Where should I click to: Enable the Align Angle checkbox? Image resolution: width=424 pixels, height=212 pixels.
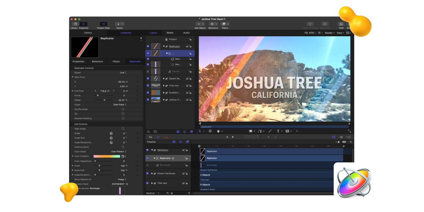pos(123,129)
